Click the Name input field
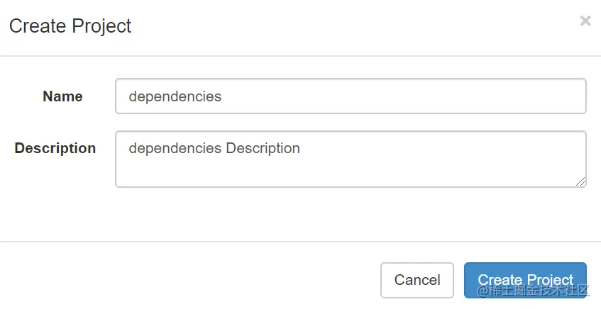The image size is (601, 309). click(x=351, y=96)
